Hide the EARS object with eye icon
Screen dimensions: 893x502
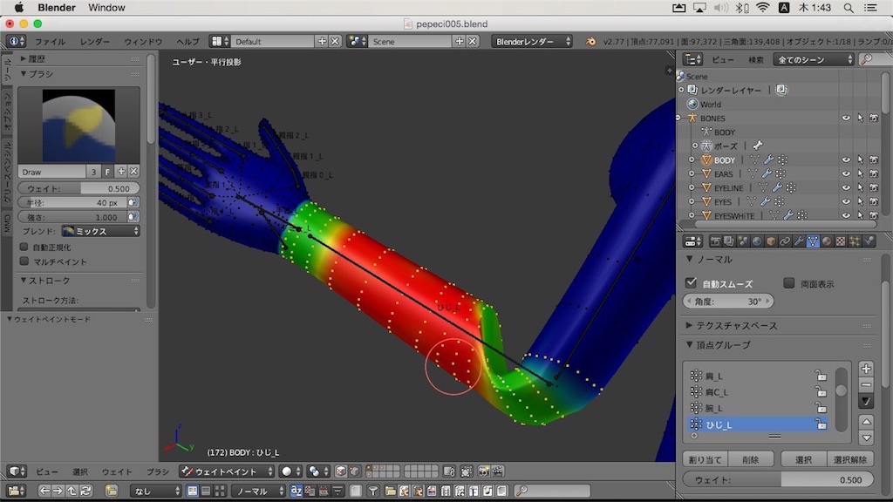pyautogui.click(x=846, y=173)
